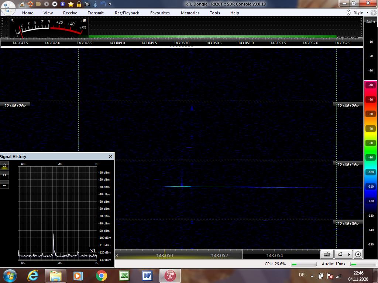Click the 22:46:00z timestamp label

point(348,224)
